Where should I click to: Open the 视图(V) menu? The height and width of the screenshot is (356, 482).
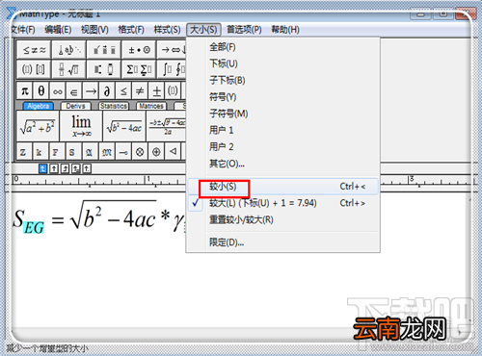94,30
